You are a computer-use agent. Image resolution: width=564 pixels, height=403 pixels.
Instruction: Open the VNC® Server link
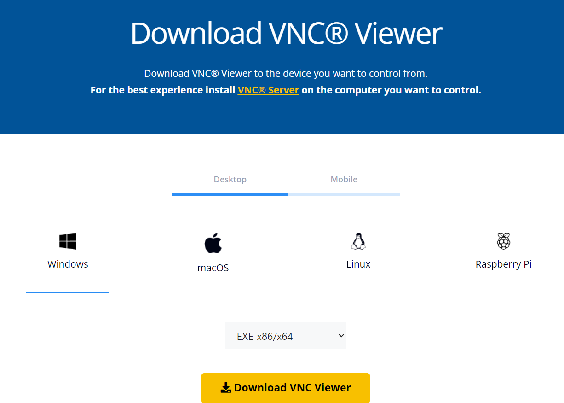point(268,90)
